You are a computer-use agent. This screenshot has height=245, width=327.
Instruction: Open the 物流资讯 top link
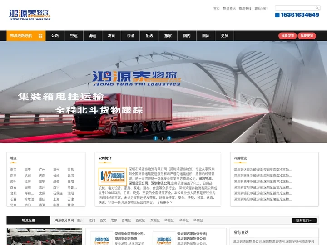(x=229, y=8)
